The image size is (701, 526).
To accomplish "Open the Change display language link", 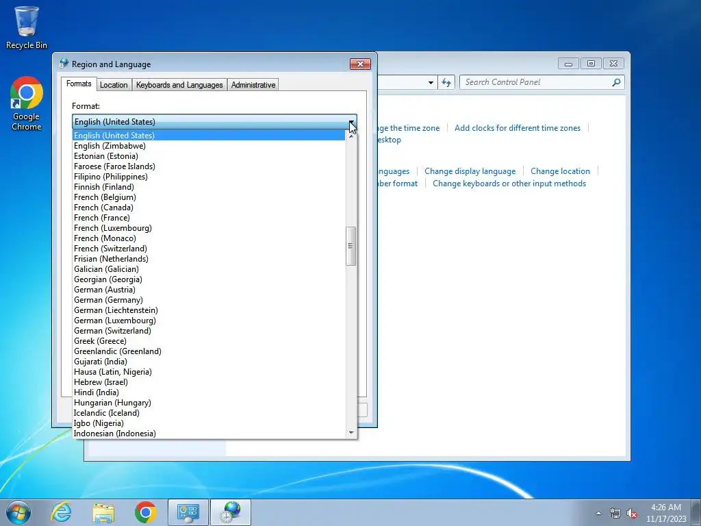I will (470, 171).
